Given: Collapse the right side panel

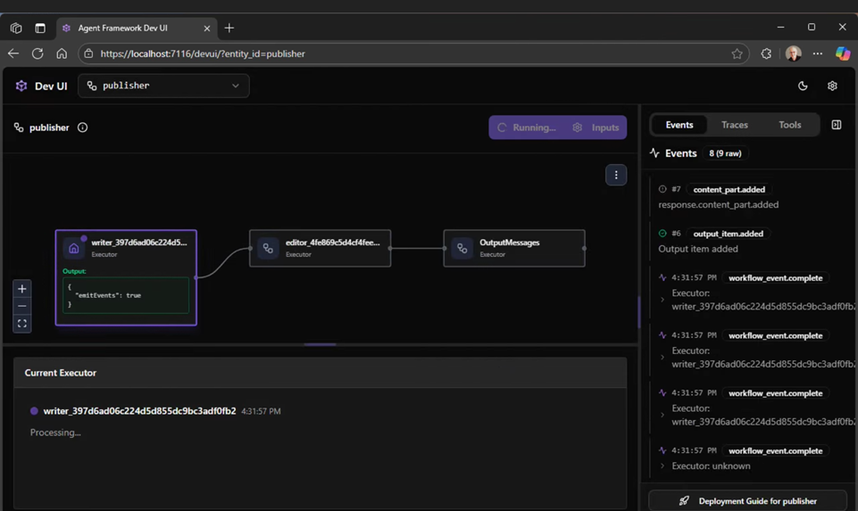Looking at the screenshot, I should (837, 125).
